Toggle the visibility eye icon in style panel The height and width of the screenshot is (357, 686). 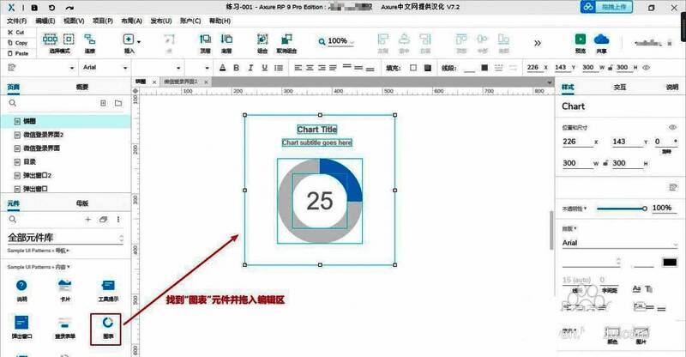[x=672, y=127]
